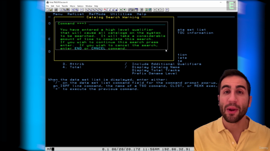The image size is (270, 151).
Task: Open the Font menu
Action: (58, 6)
